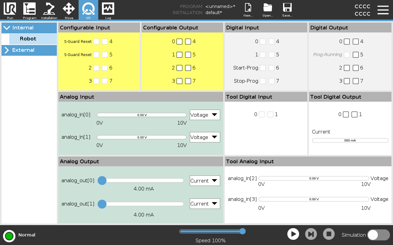The height and width of the screenshot is (245, 393).
Task: Open the Program tab icon
Action: (29, 10)
